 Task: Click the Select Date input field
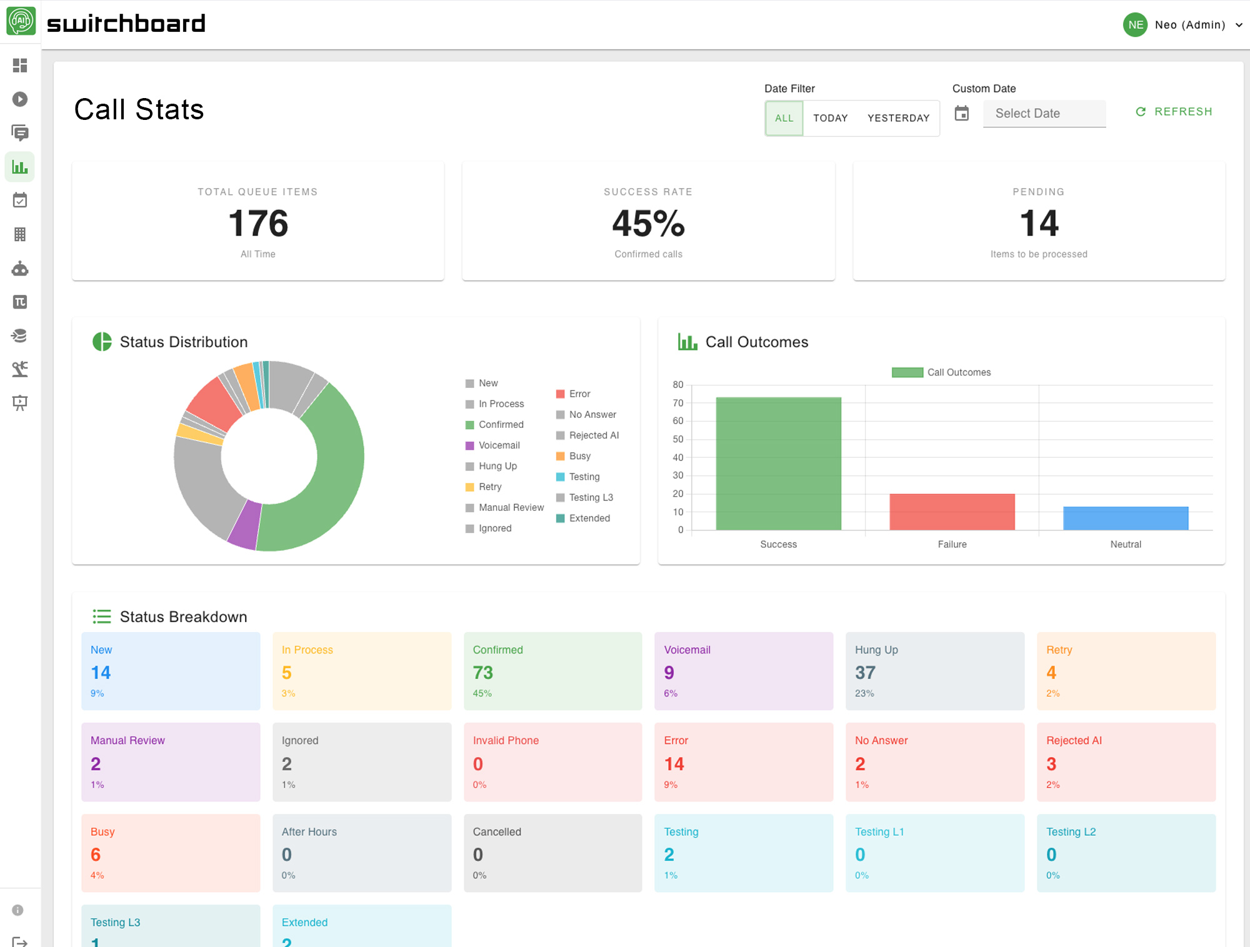[x=1044, y=114]
